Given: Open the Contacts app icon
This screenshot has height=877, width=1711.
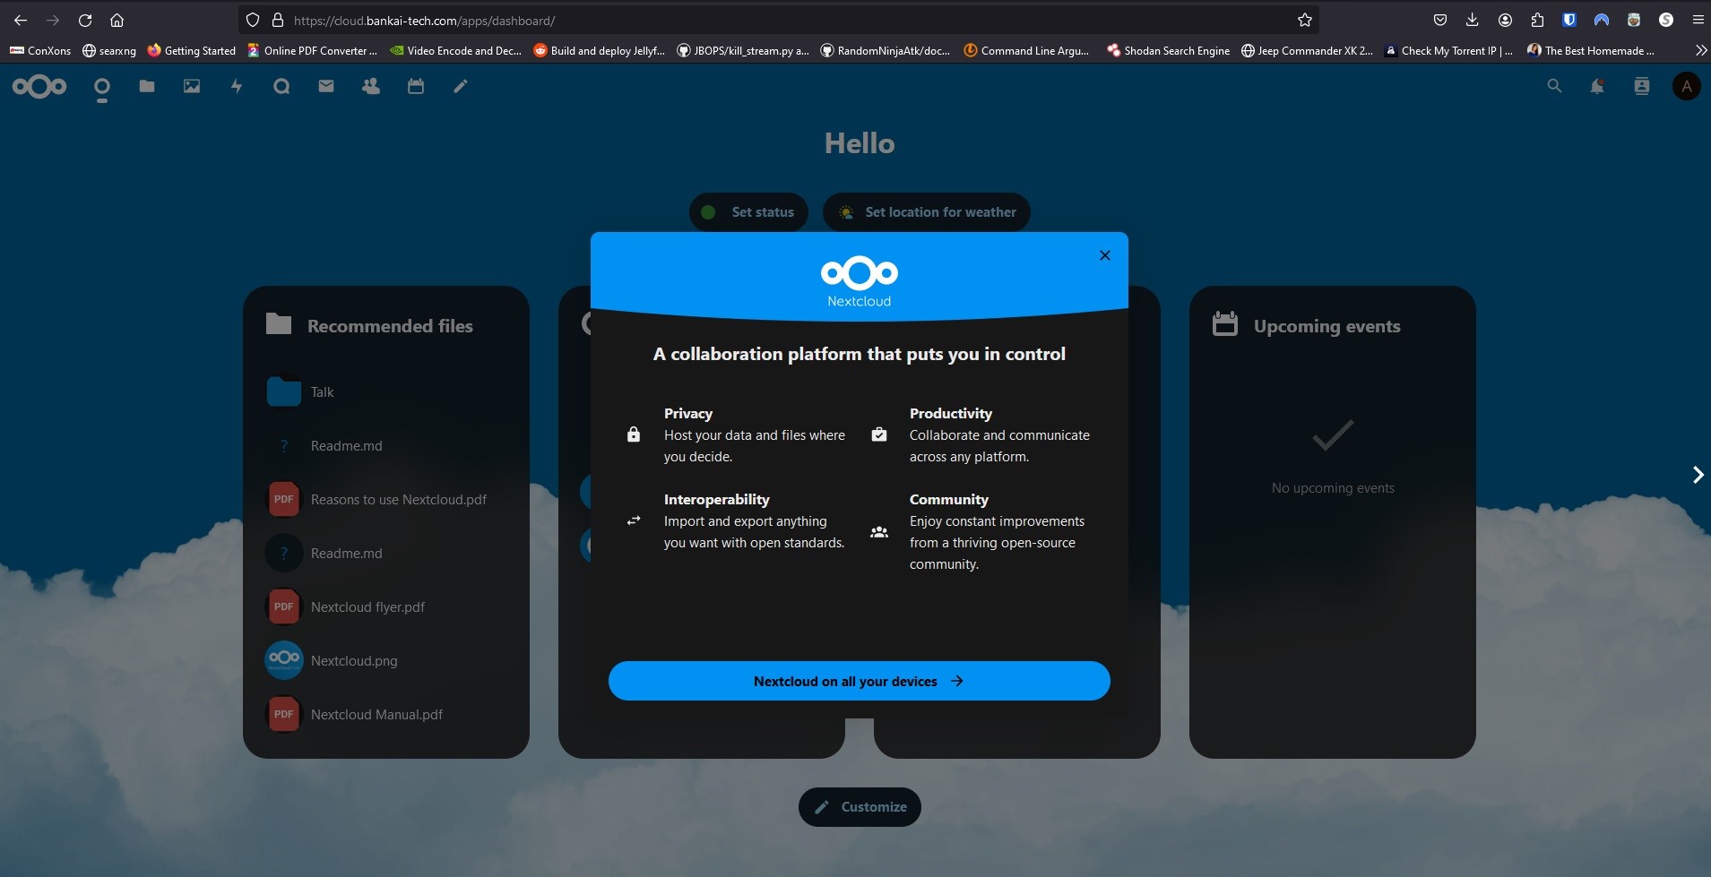Looking at the screenshot, I should click(370, 86).
